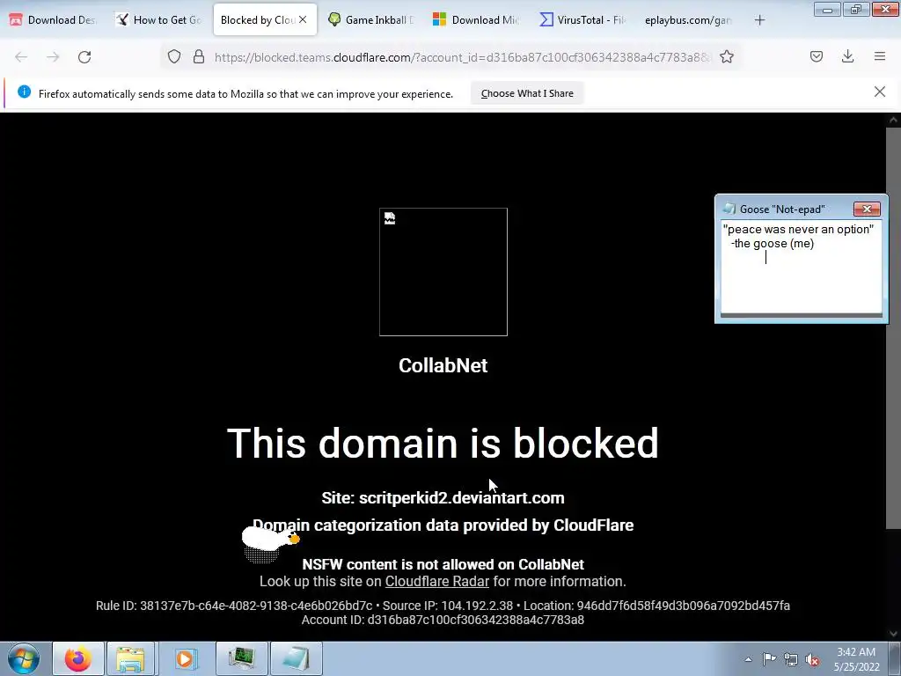This screenshot has height=676, width=901.
Task: Click the Goose Not-epad title bar icon
Action: (x=729, y=209)
